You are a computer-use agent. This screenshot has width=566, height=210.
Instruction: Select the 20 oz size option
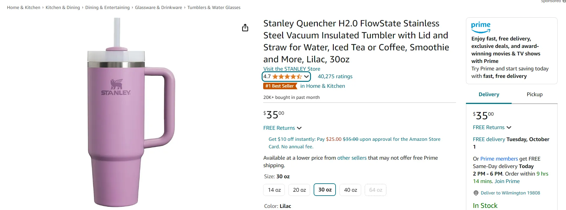(299, 190)
